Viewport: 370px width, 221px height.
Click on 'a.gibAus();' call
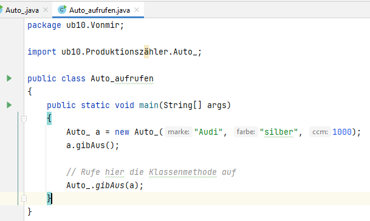(x=93, y=145)
